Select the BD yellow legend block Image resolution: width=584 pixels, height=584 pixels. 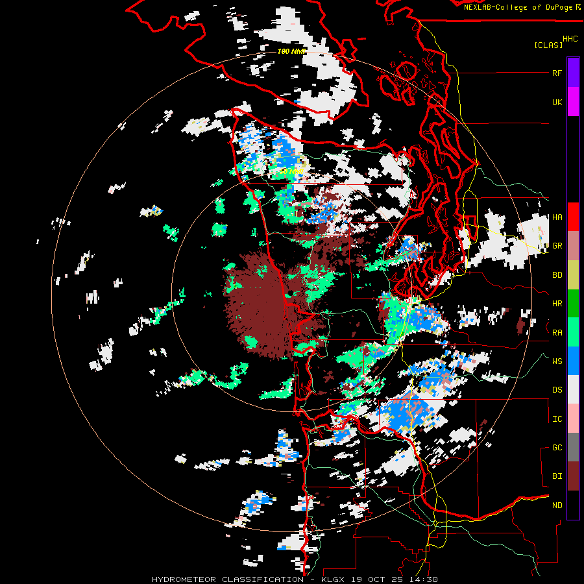pos(573,274)
